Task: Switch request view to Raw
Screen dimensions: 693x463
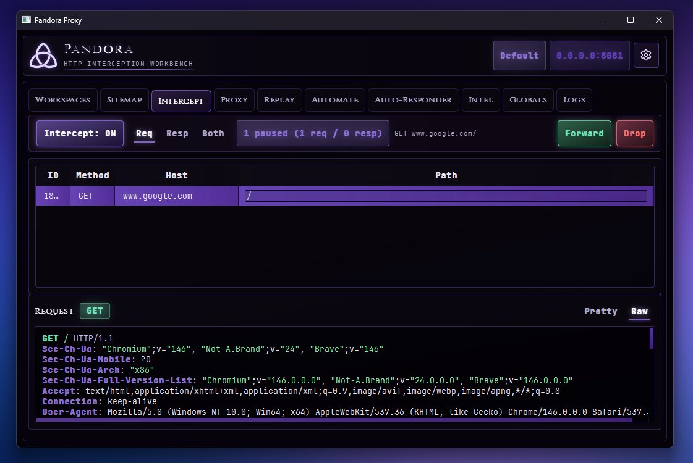Action: click(x=639, y=311)
